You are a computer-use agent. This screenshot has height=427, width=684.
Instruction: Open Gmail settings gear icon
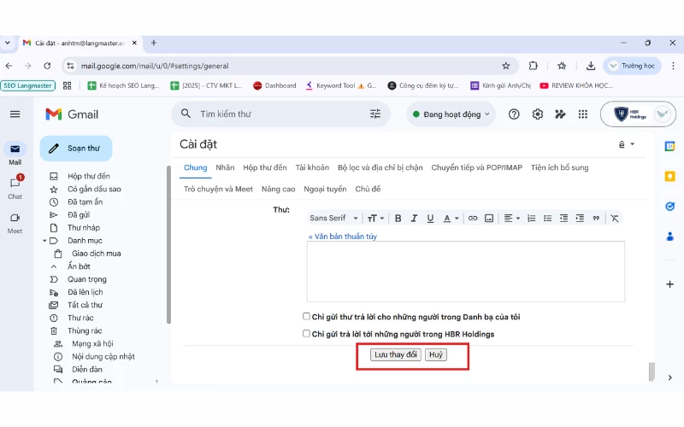(538, 114)
